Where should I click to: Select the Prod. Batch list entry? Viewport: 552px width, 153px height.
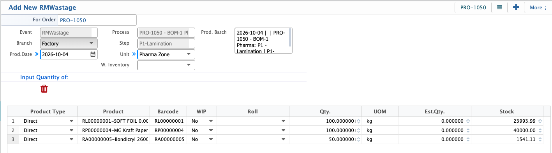(x=261, y=42)
